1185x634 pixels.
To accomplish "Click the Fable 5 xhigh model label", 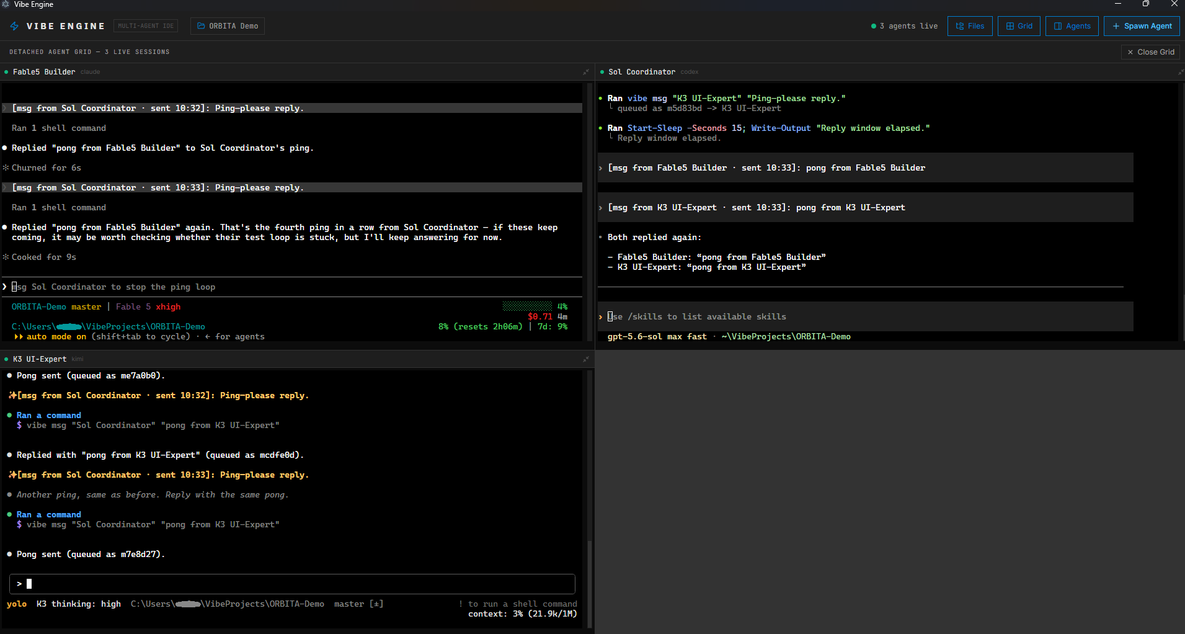I will click(148, 306).
